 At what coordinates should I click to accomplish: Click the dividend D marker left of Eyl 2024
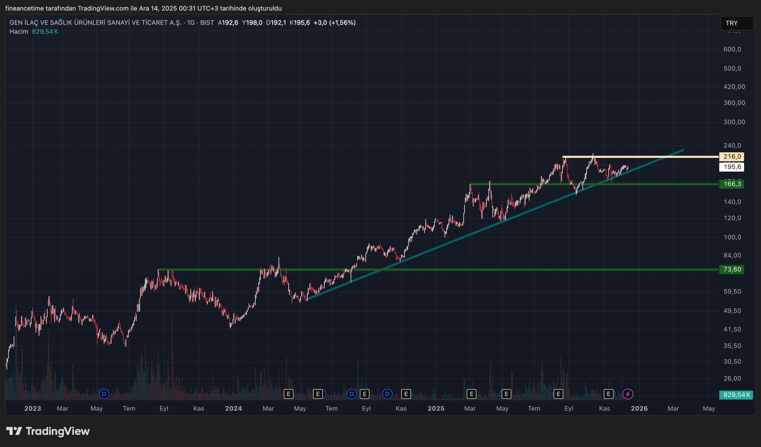(x=351, y=394)
